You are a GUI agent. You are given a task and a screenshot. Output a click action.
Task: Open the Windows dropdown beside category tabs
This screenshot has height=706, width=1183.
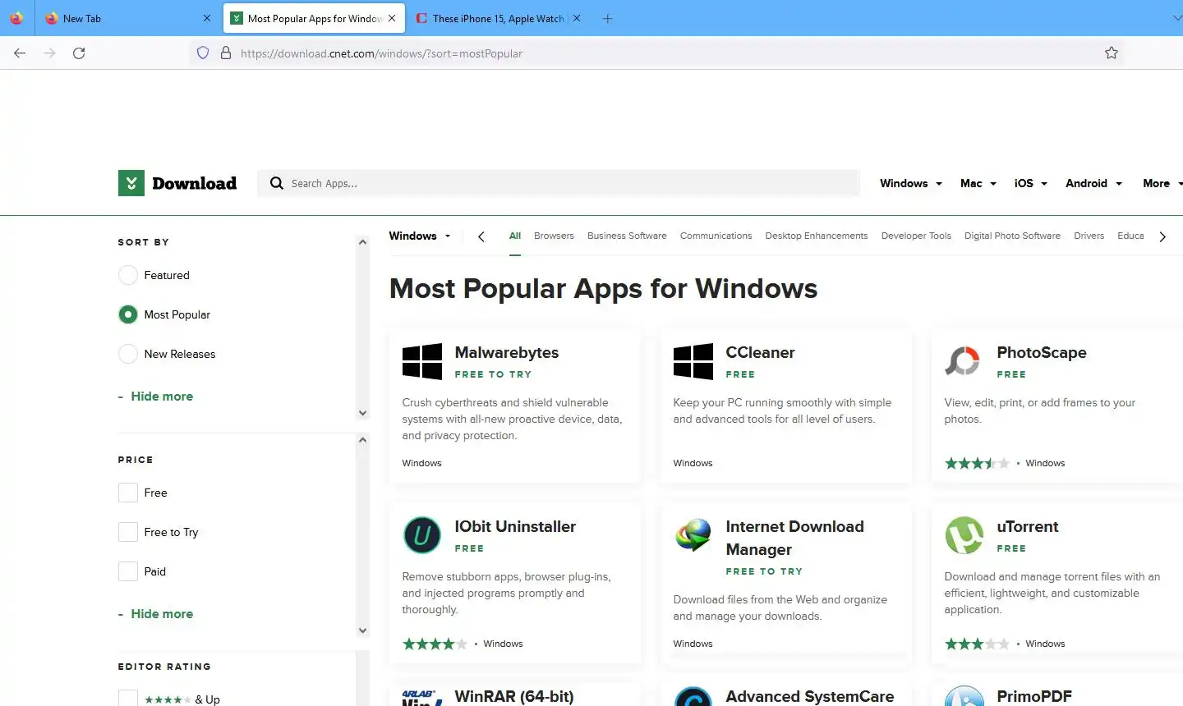click(x=420, y=236)
